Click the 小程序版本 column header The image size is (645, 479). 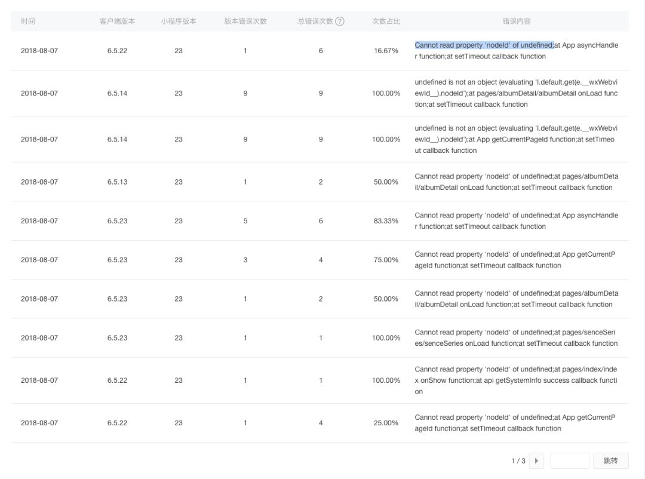179,22
